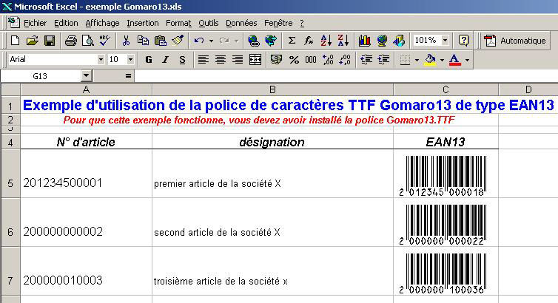Paste from the clipboard icon
Image resolution: width=558 pixels, height=303 pixels.
161,41
